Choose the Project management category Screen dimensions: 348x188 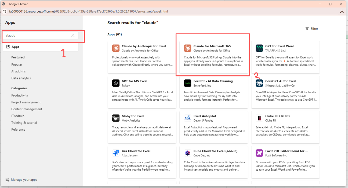pyautogui.click(x=26, y=102)
